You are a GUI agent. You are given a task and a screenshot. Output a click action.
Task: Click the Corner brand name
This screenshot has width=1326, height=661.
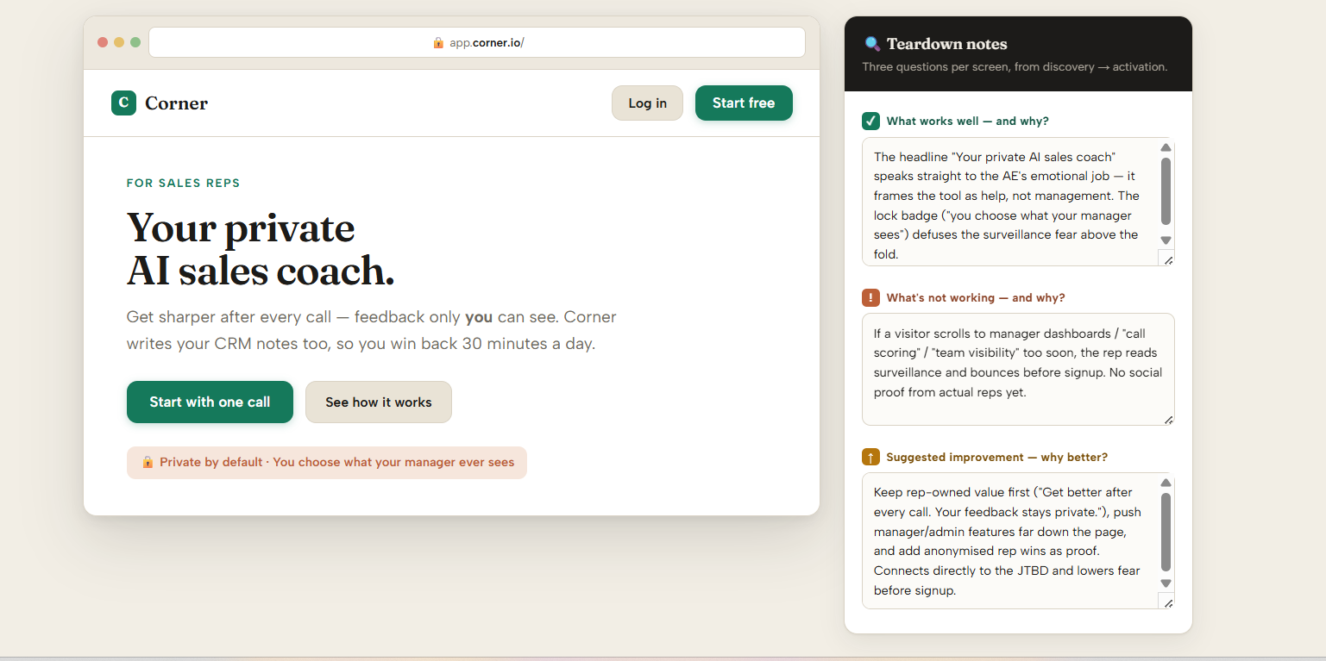point(176,103)
